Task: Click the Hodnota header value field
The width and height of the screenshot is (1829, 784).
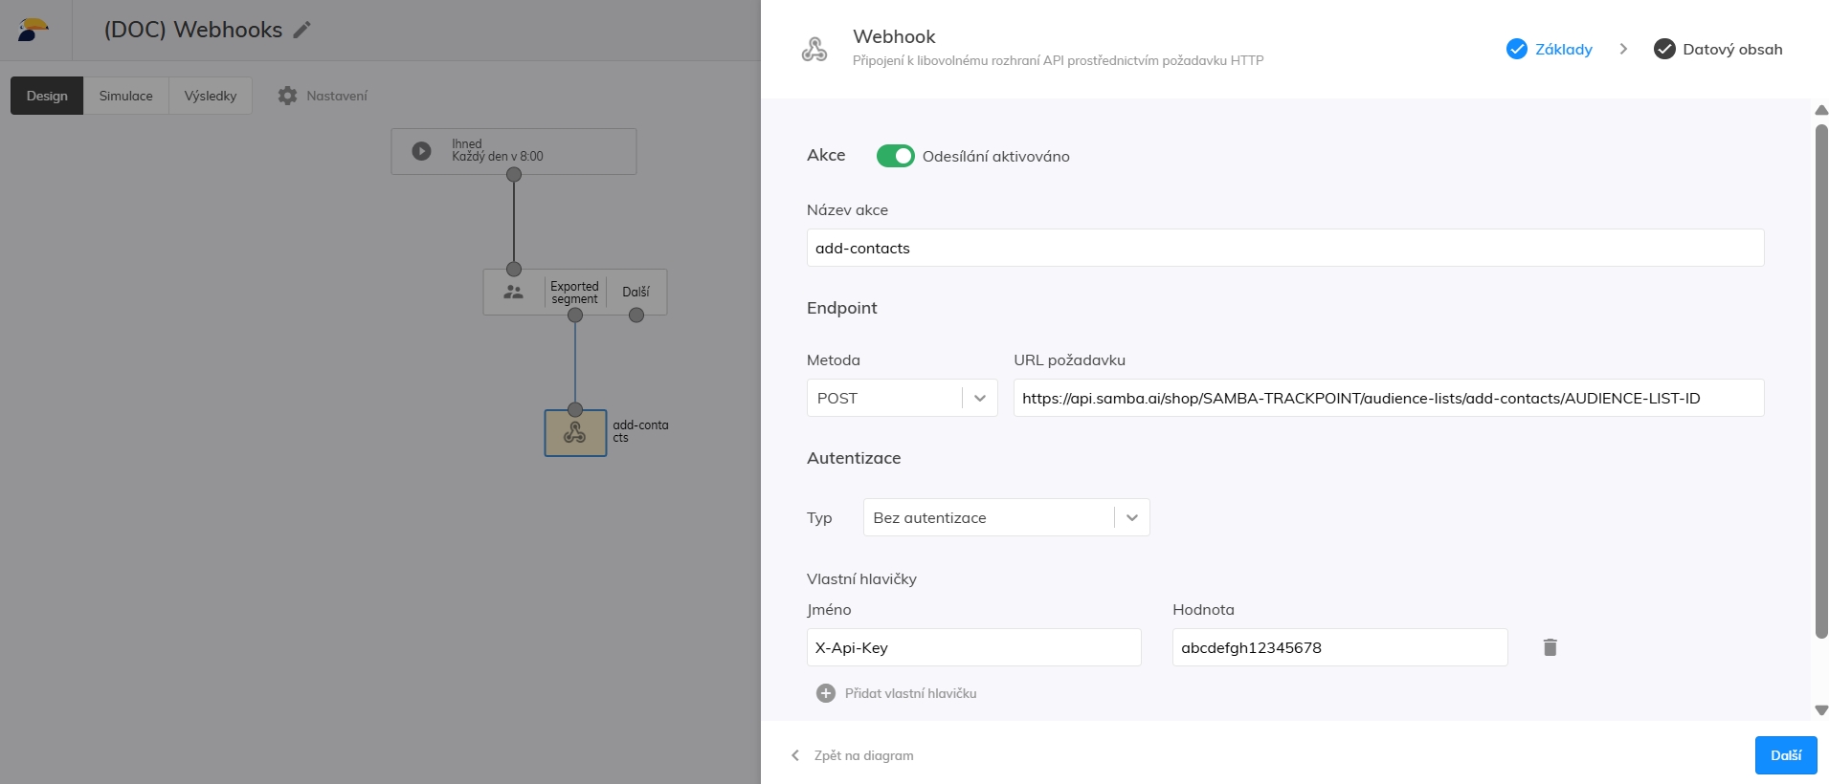Action: point(1339,647)
